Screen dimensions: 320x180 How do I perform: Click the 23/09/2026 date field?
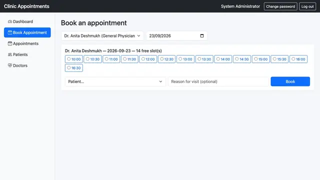[176, 36]
